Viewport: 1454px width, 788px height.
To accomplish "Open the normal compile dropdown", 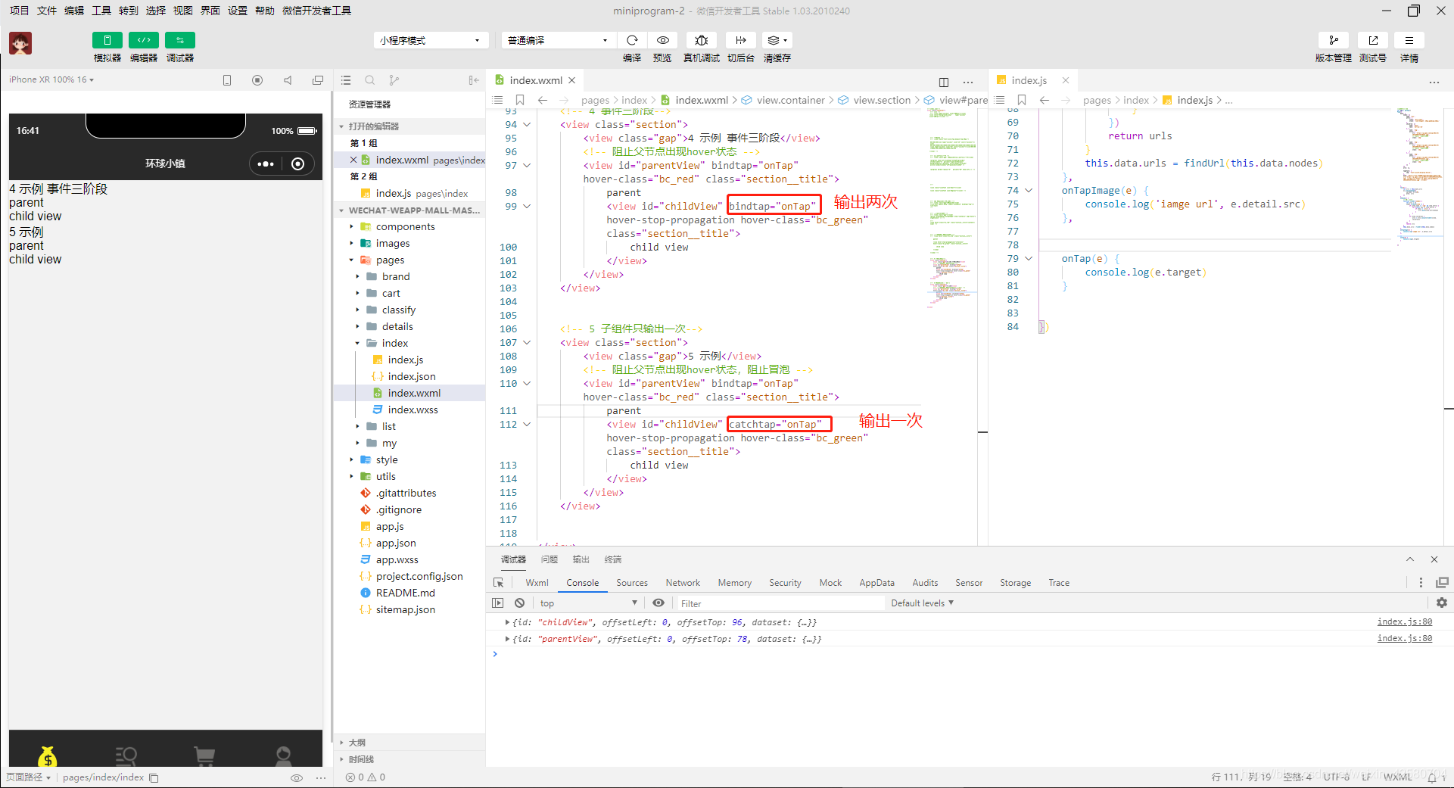I will coord(557,40).
